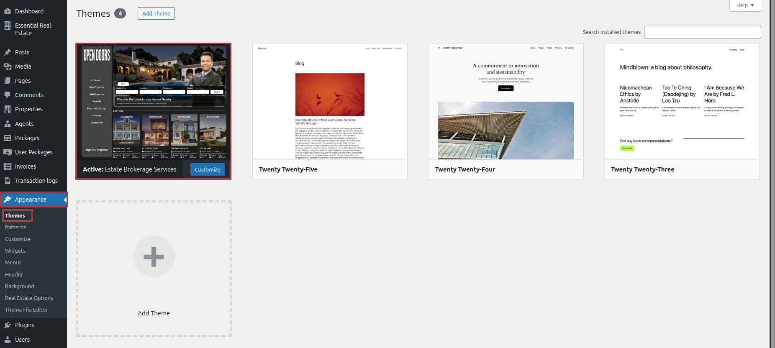Click the Media library icon
The width and height of the screenshot is (775, 348).
click(x=8, y=67)
